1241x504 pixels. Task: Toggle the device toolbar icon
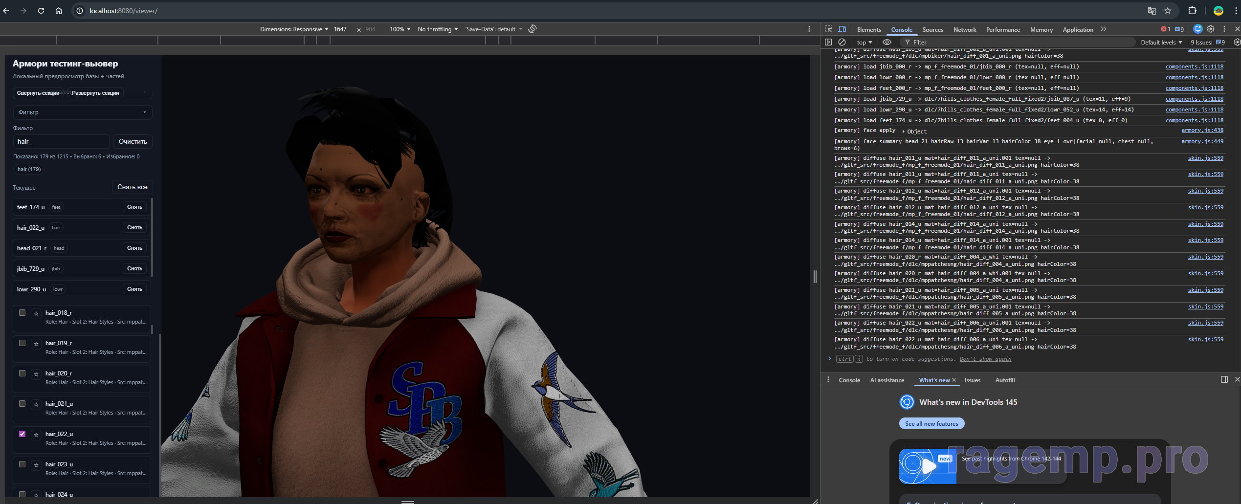(x=842, y=29)
